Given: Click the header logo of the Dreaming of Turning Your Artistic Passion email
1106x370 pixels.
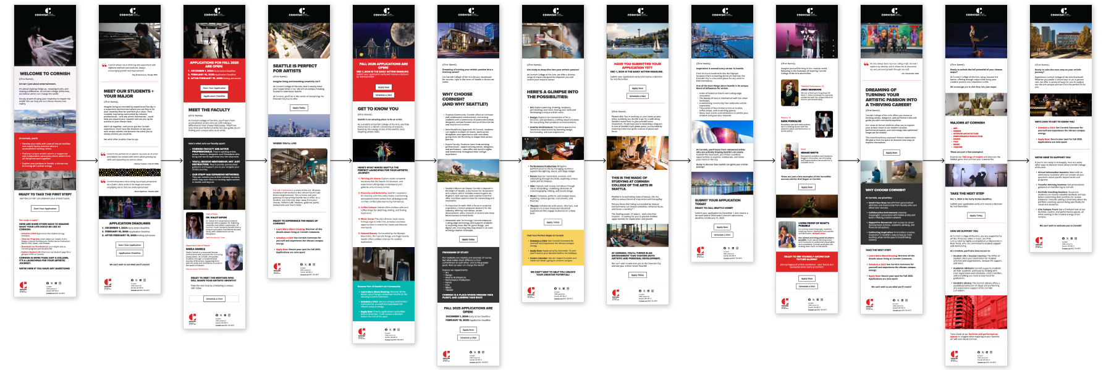Looking at the screenshot, I should (x=892, y=12).
